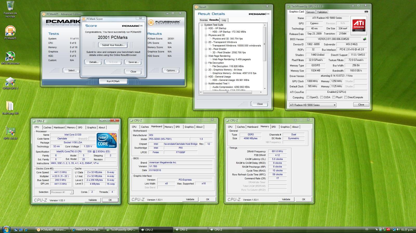Click Submit Your Results button
Image resolution: width=416 pixels, height=233 pixels.
tap(113, 45)
